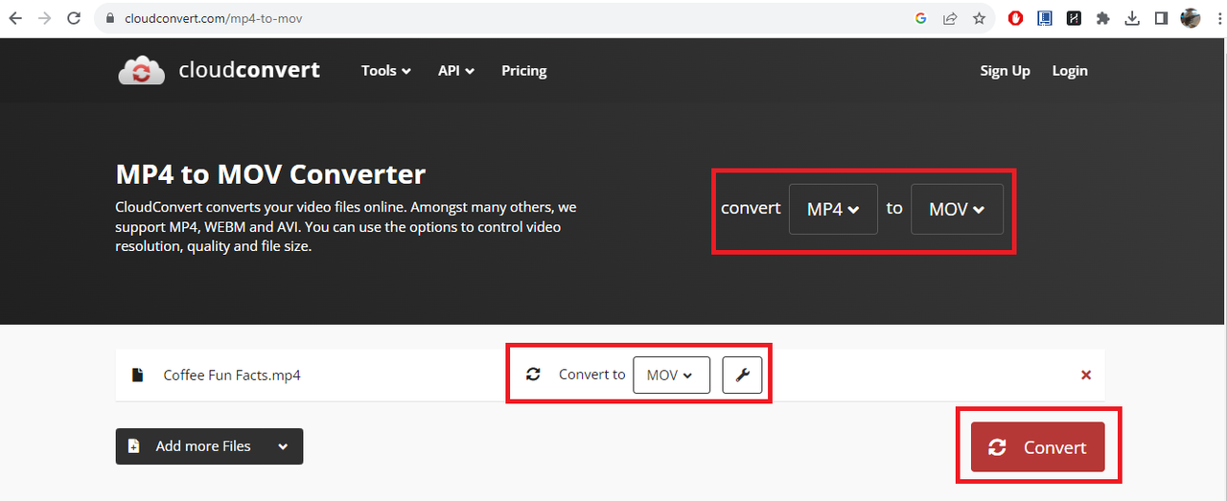
Task: Click the Google icon in address bar
Action: click(x=921, y=18)
